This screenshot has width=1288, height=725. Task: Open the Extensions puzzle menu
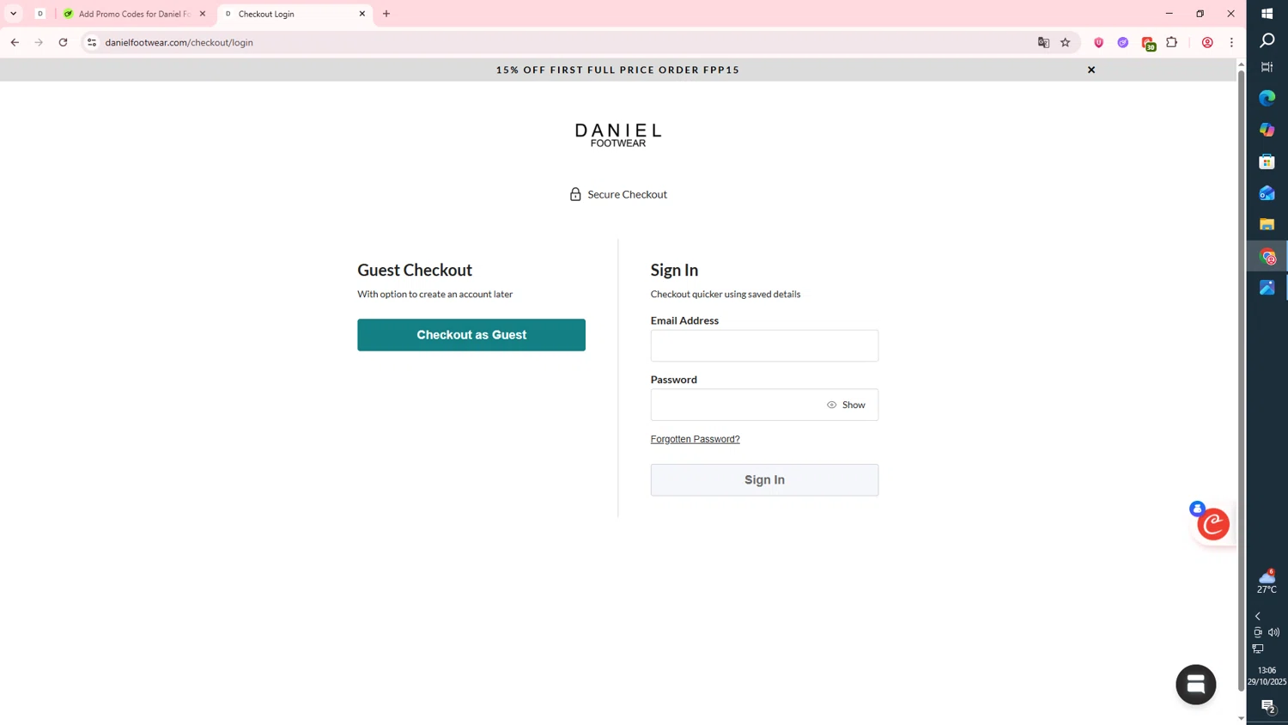pos(1172,42)
